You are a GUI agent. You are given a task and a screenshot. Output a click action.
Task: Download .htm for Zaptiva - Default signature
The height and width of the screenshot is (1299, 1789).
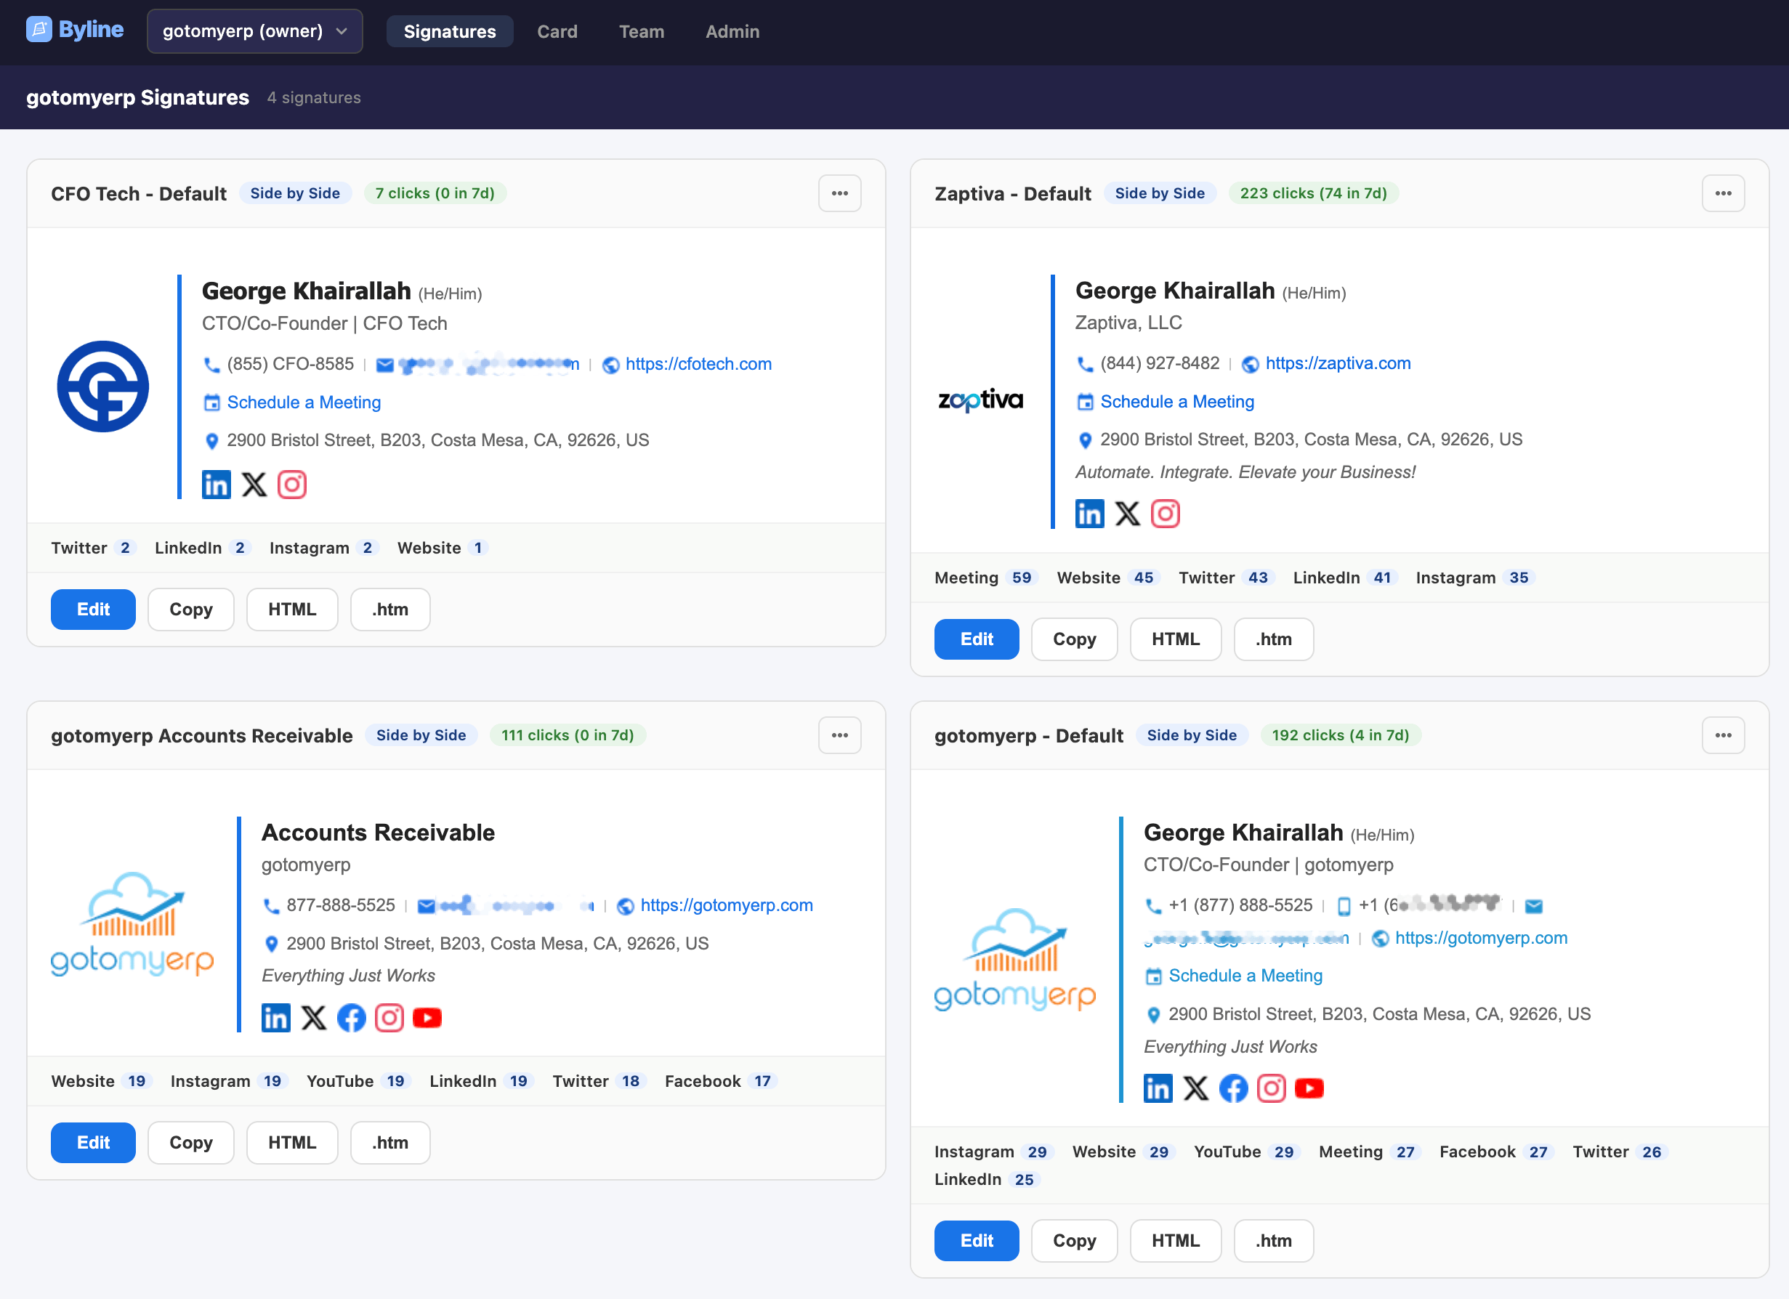(x=1273, y=639)
